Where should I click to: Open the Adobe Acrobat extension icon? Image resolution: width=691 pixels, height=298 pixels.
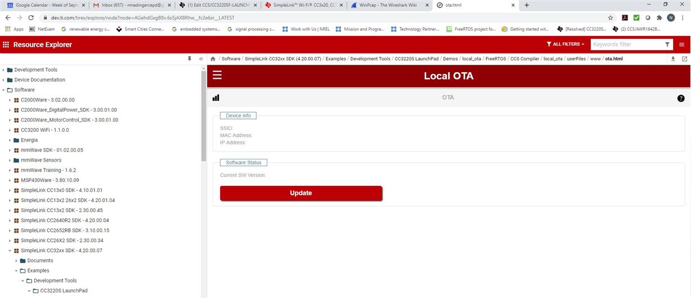[624, 17]
